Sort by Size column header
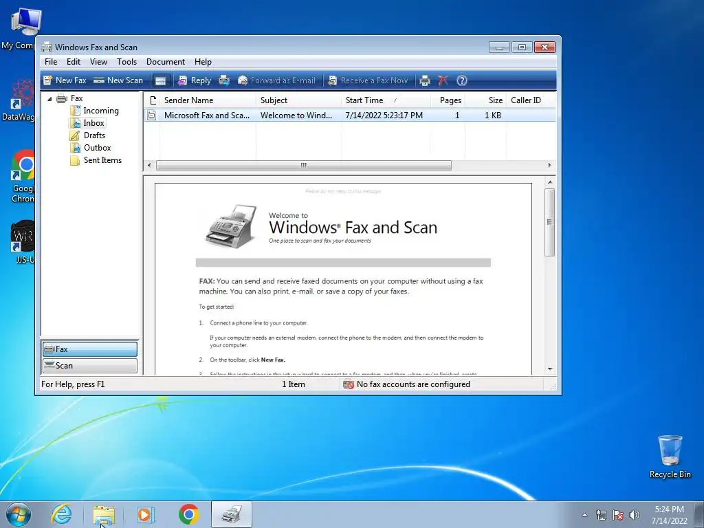Image resolution: width=704 pixels, height=528 pixels. 485,100
